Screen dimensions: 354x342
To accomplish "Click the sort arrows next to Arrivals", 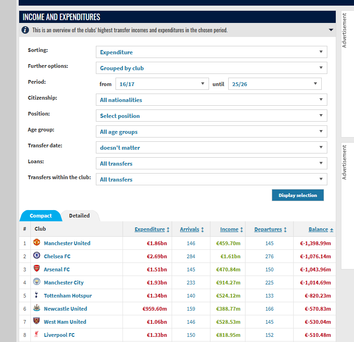I will coord(202,230).
